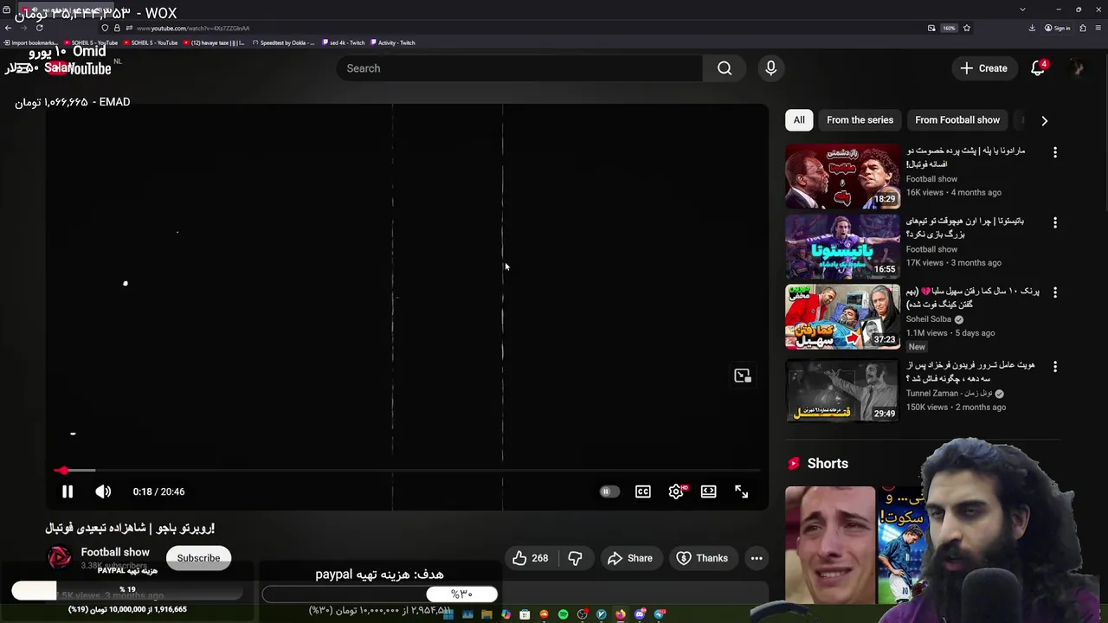The width and height of the screenshot is (1108, 623).
Task: Open options menu for the 16:55 video
Action: click(x=1054, y=222)
